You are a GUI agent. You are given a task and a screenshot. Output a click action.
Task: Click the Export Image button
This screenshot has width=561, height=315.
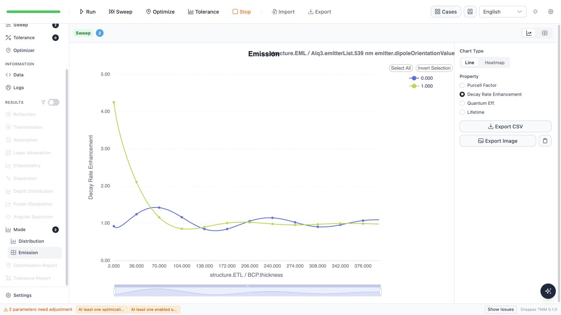[497, 141]
